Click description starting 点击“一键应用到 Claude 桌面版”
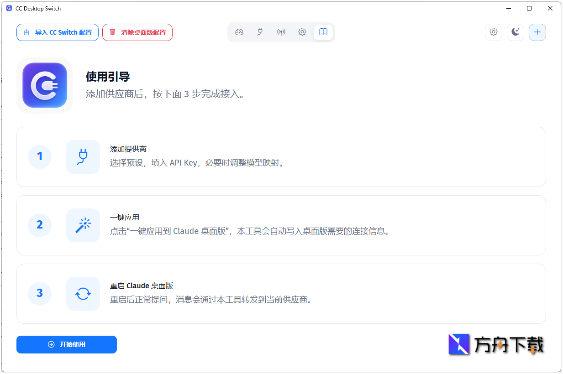The height and width of the screenshot is (374, 563). click(x=250, y=231)
